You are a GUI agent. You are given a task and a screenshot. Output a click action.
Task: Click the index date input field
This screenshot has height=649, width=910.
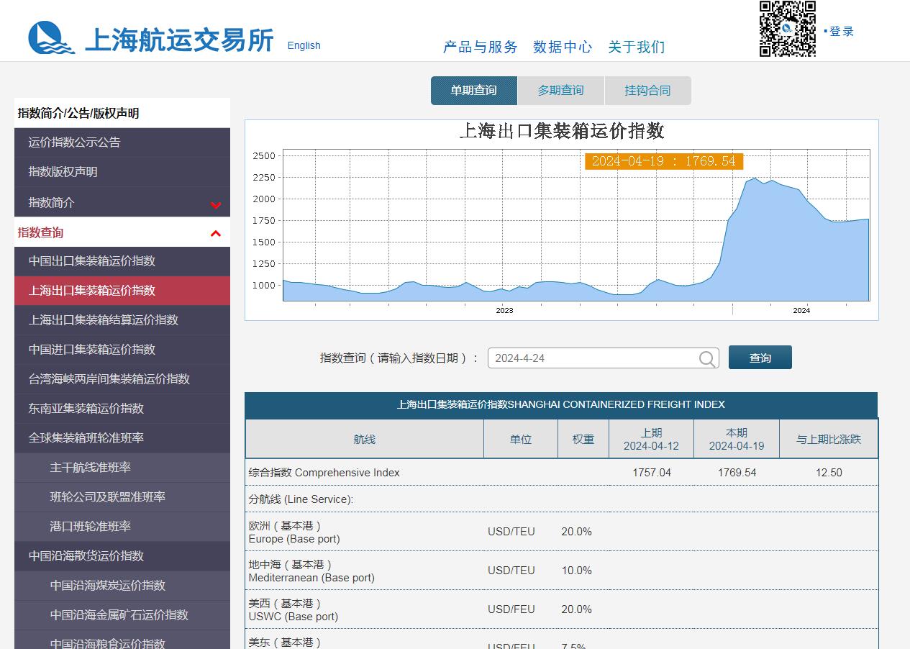pyautogui.click(x=590, y=358)
